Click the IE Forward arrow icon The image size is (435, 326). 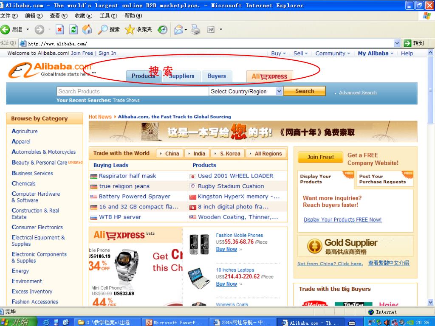pos(40,29)
